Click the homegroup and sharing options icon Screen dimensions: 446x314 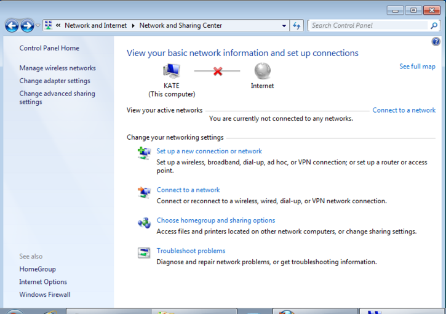[144, 223]
